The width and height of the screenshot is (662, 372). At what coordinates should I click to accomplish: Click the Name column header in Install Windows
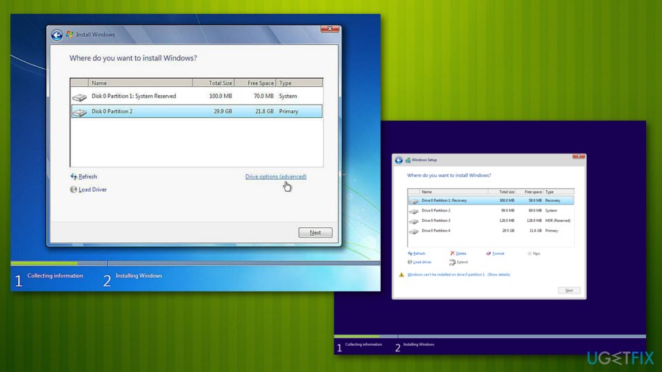(x=141, y=83)
